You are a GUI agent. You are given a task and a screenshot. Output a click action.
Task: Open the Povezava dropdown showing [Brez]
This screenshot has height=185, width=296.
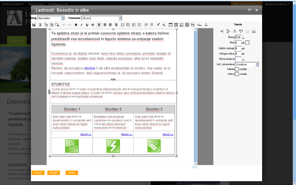101,18
